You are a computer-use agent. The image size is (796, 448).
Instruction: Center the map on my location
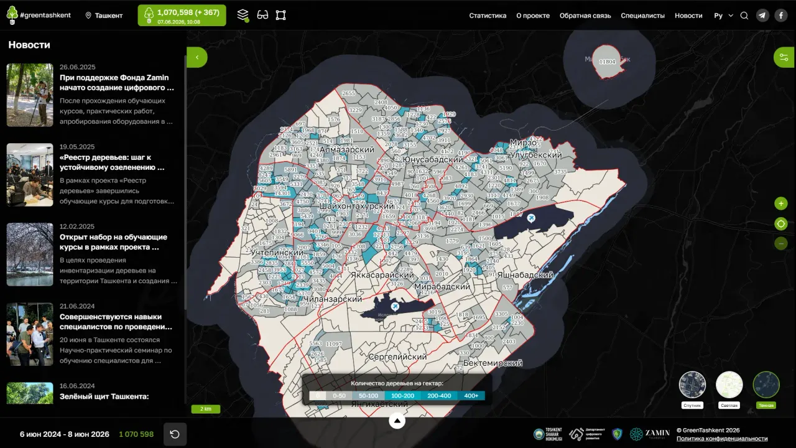[x=781, y=223]
